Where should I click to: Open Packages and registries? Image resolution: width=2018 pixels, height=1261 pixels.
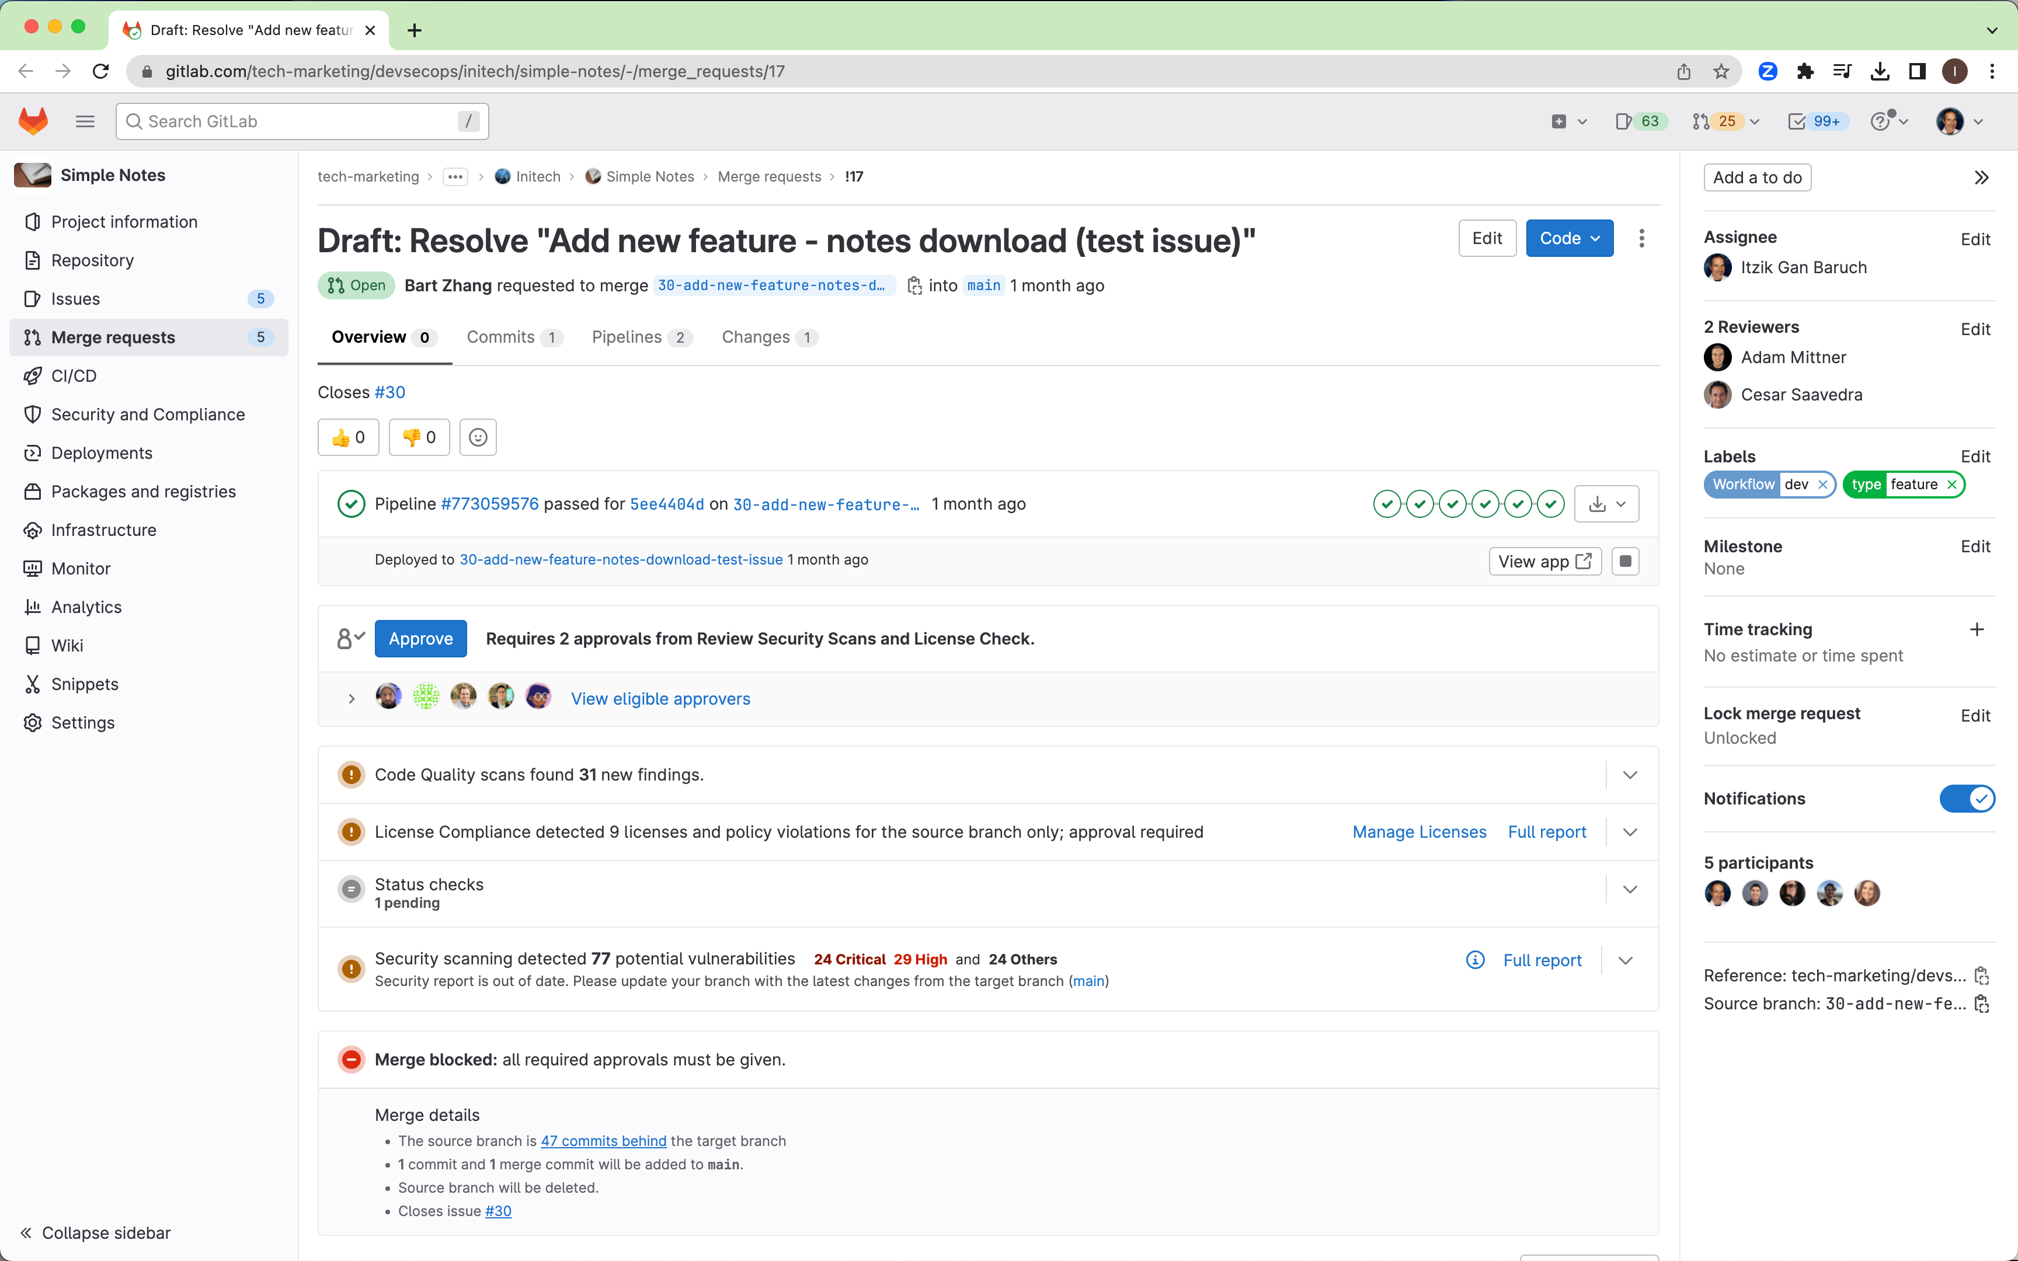pos(144,491)
